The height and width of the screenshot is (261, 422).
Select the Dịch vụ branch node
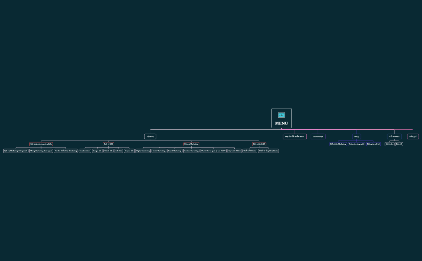tap(150, 137)
